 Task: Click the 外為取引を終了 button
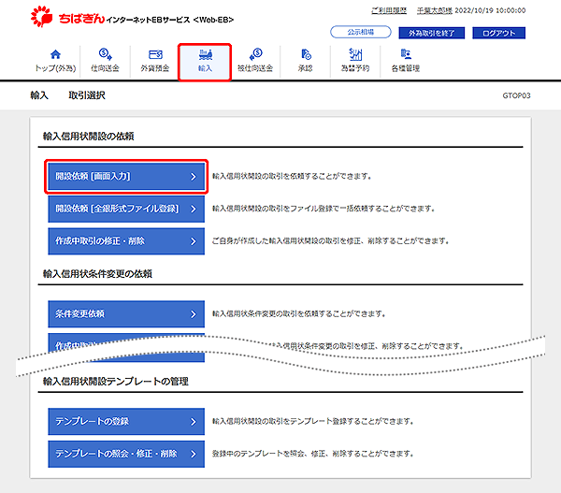coord(431,33)
